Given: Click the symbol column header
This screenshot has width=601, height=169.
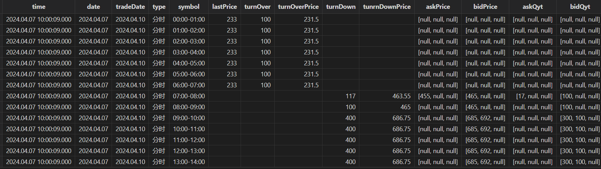Looking at the screenshot, I should 189,7.
